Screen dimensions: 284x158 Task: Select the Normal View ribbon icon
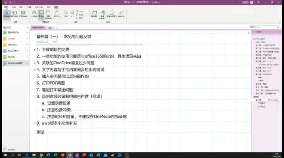[x=7, y=14]
